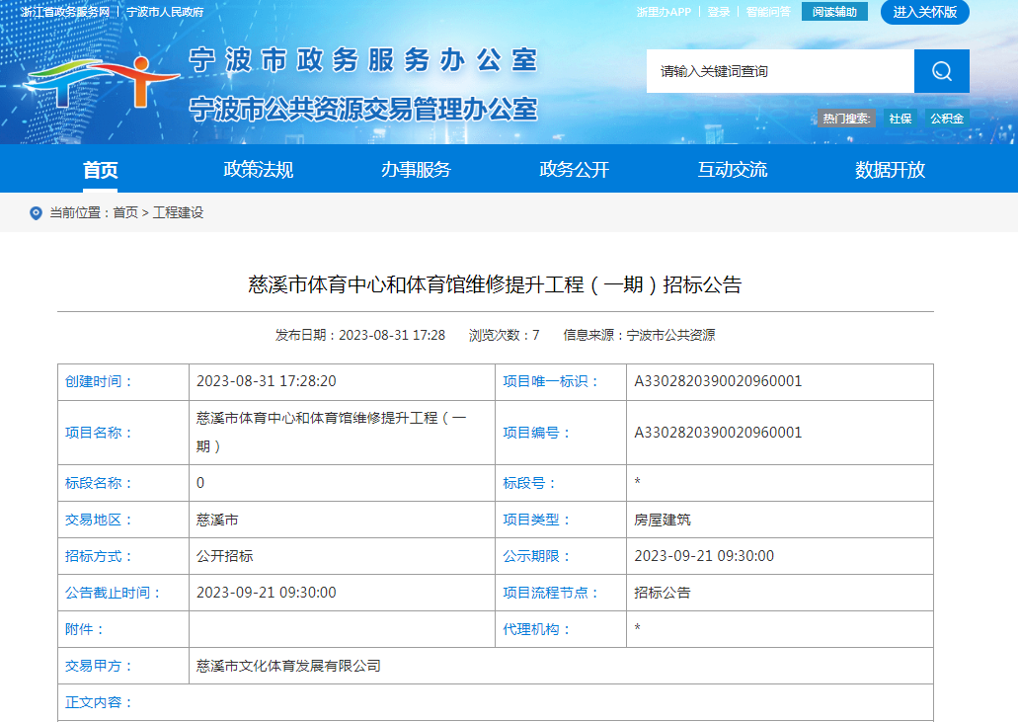Click the location pin icon in breadcrumb
The width and height of the screenshot is (1018, 722).
point(37,213)
